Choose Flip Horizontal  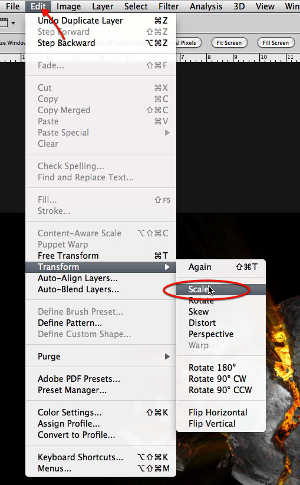(x=221, y=413)
